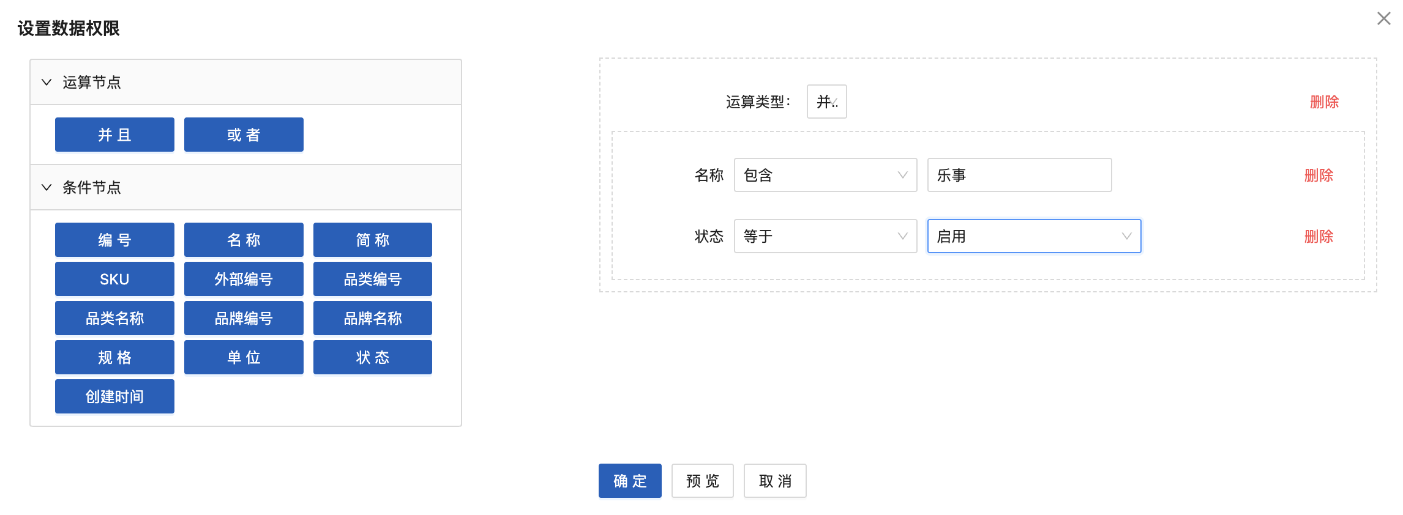Click the 确定 confirm button
Image resolution: width=1403 pixels, height=515 pixels.
[x=629, y=481]
